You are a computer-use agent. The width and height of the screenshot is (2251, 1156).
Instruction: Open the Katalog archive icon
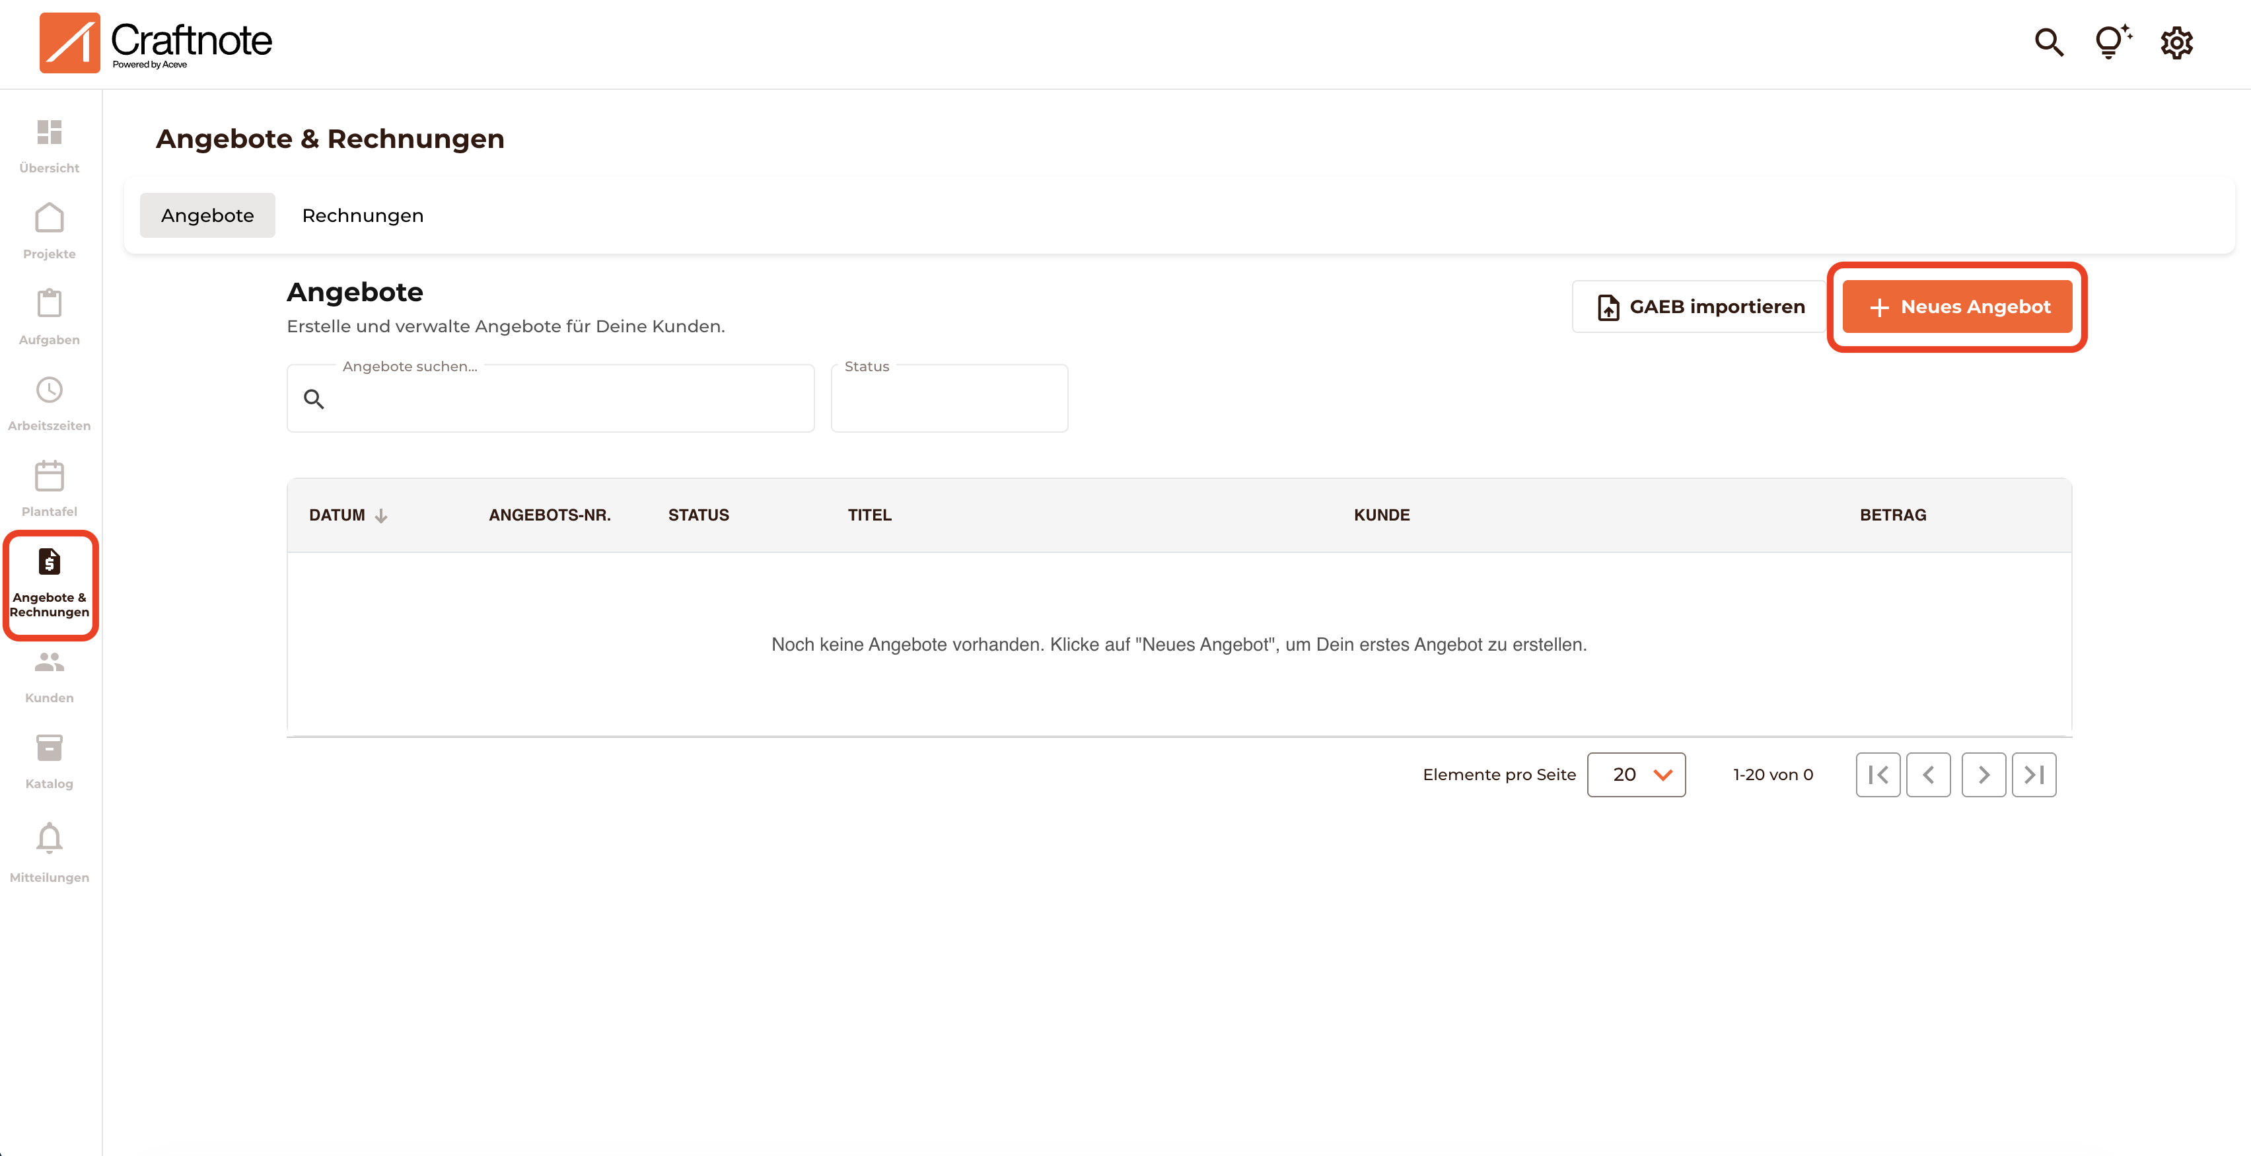[x=49, y=749]
